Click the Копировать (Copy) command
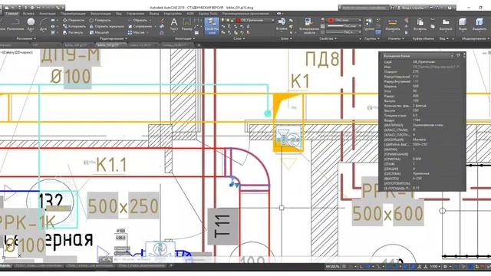Screen dimensions: 491x276 74,26
